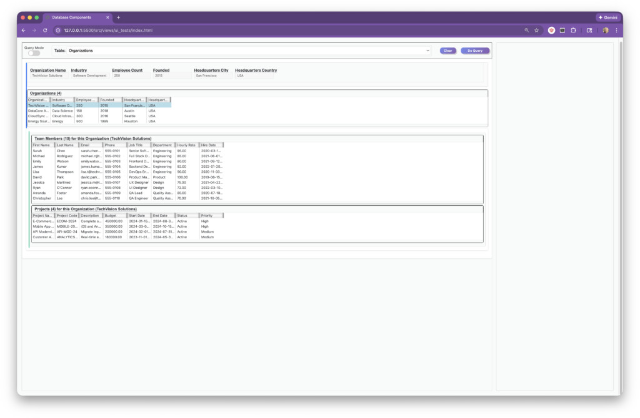Open the Table dropdown showing Organizations

coord(248,50)
